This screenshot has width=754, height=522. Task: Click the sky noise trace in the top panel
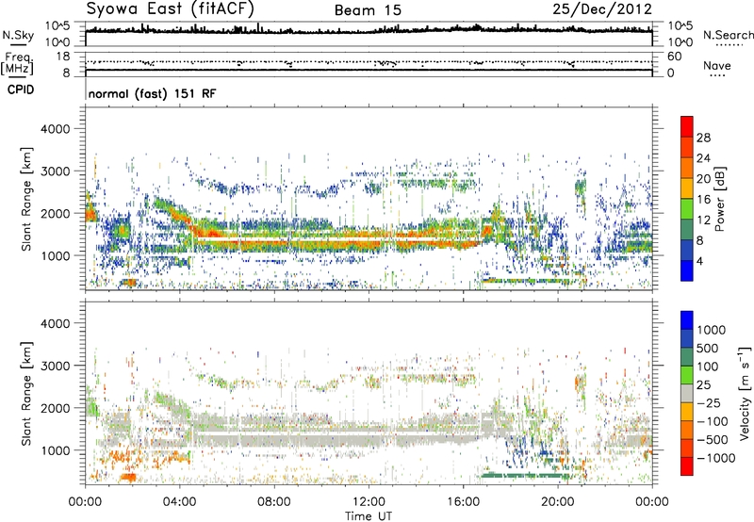pos(369,30)
